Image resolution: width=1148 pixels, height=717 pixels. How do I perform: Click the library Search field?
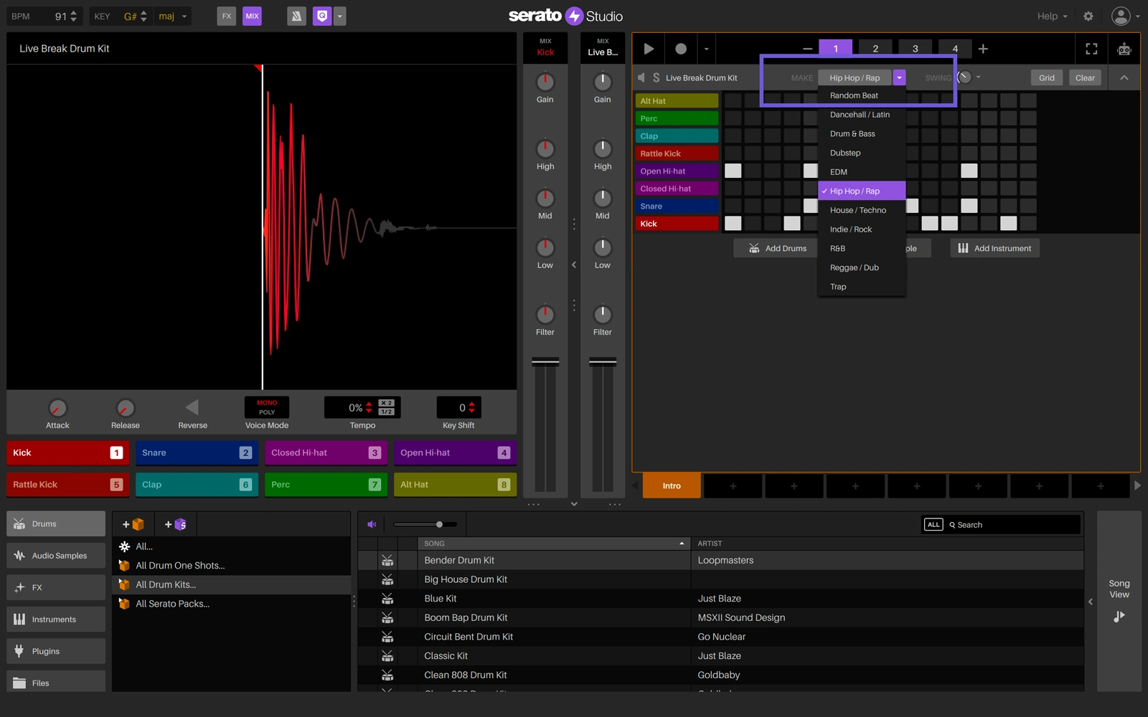point(1013,525)
